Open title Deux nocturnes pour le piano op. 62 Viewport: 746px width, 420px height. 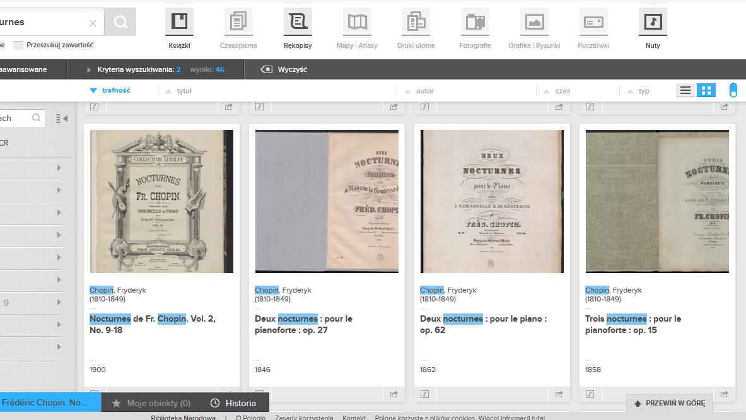coord(484,324)
